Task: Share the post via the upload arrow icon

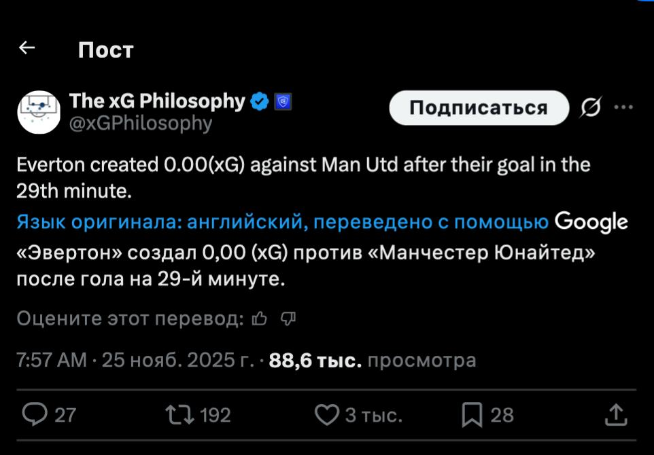Action: pyautogui.click(x=616, y=414)
